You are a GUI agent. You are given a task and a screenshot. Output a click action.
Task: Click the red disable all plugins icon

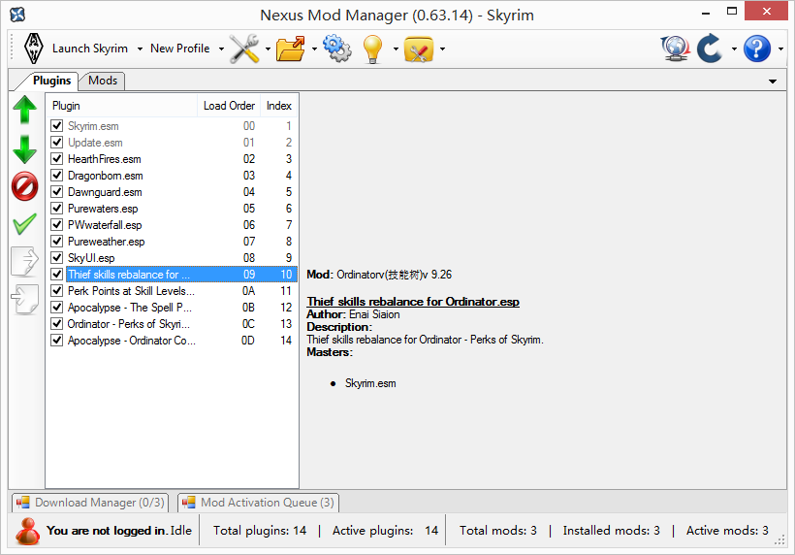(24, 186)
